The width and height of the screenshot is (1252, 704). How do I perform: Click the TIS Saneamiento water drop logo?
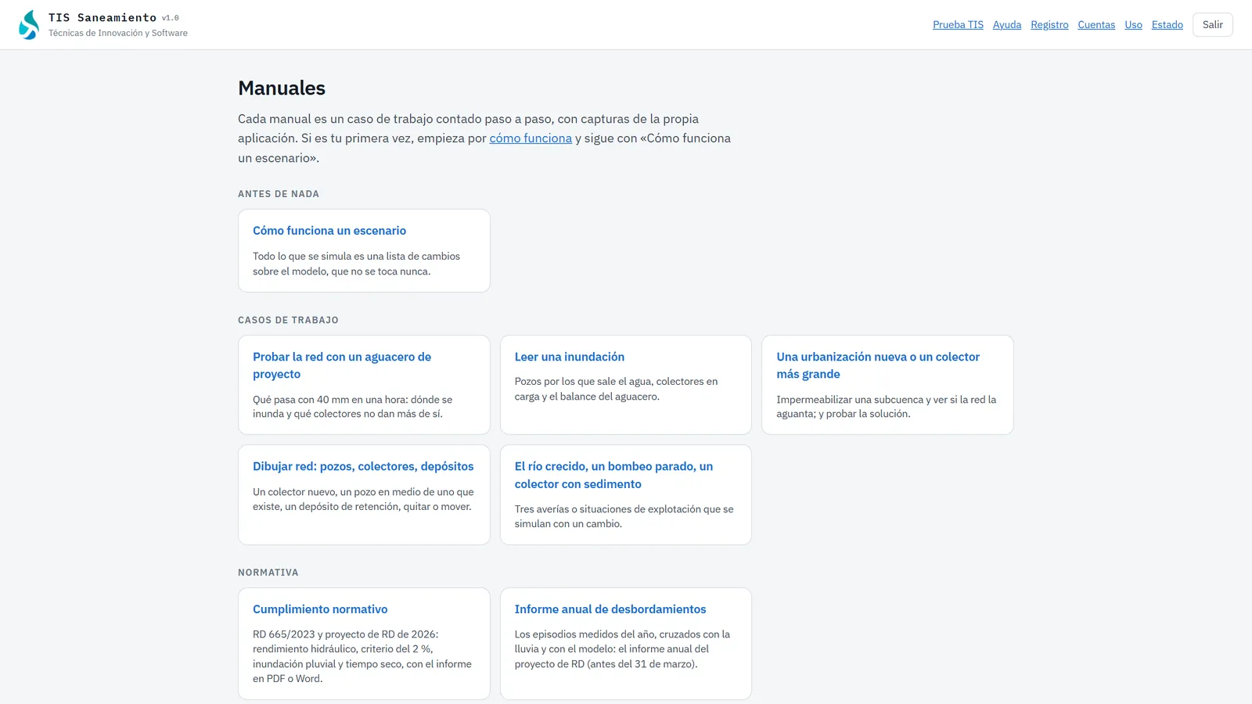[29, 25]
